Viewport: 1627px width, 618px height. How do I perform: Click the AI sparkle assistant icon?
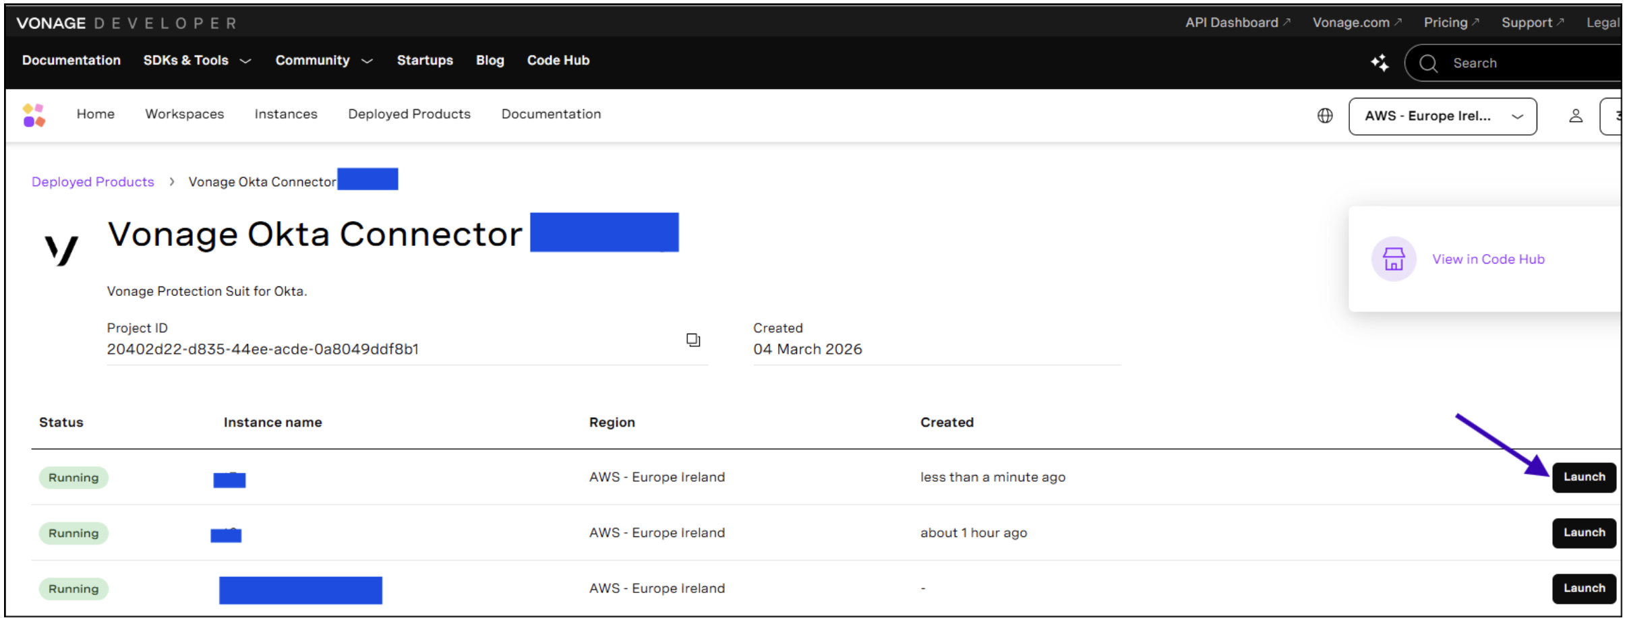click(x=1380, y=63)
